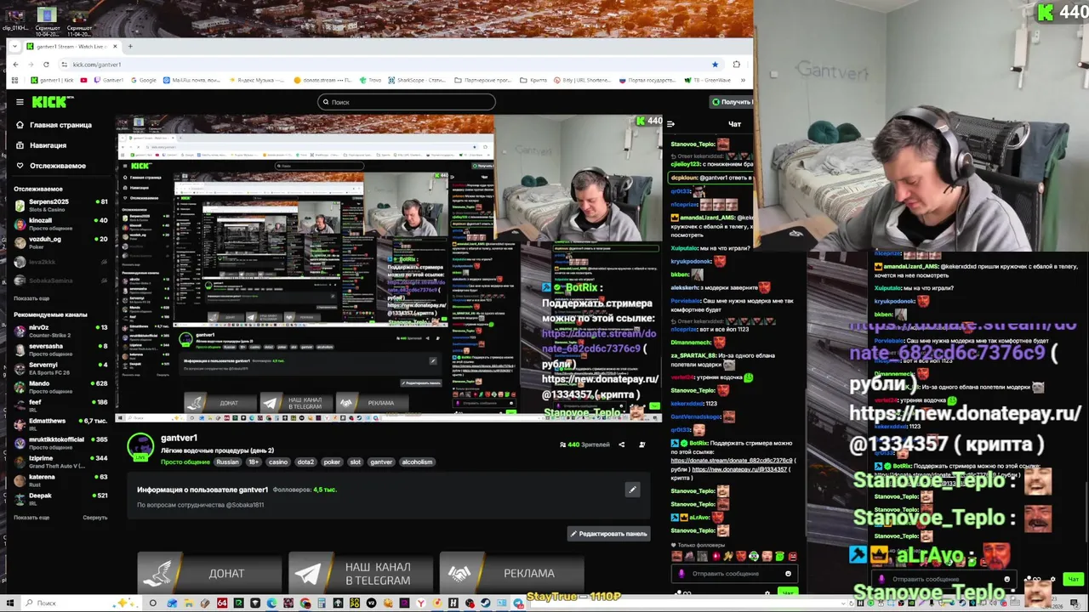1089x612 pixels.
Task: Open a new browser tab with plus
Action: tap(129, 46)
